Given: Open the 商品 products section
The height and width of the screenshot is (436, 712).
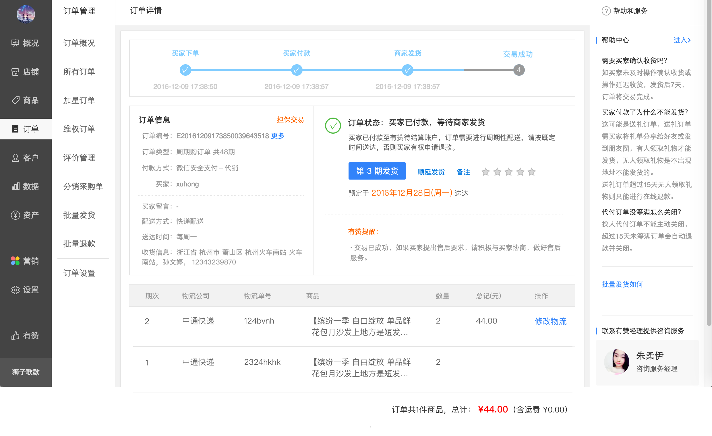Looking at the screenshot, I should click(26, 100).
